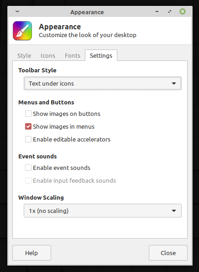The width and height of the screenshot is (199, 272).
Task: Expand the 1x (no scaling) combo box
Action: coord(103,211)
